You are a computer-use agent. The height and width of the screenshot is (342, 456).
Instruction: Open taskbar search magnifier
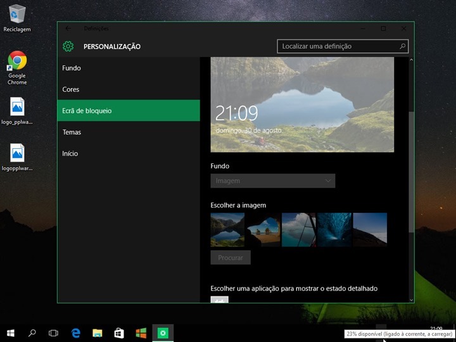click(32, 333)
